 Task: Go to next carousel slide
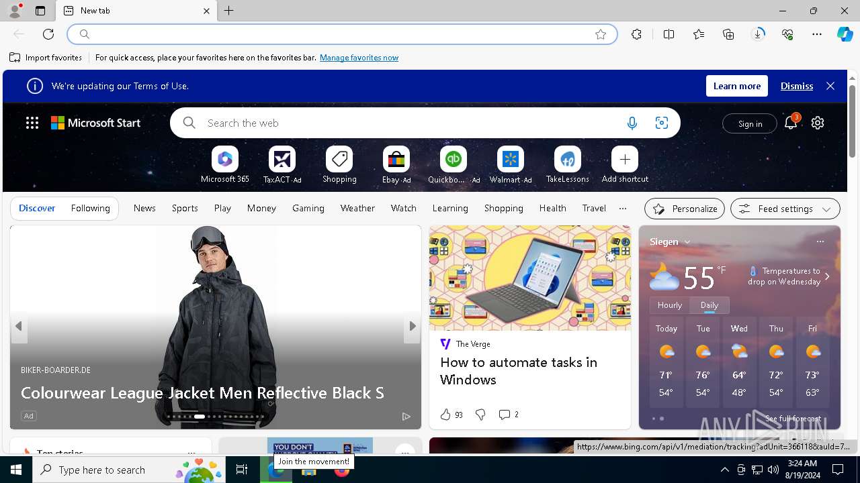pyautogui.click(x=413, y=326)
